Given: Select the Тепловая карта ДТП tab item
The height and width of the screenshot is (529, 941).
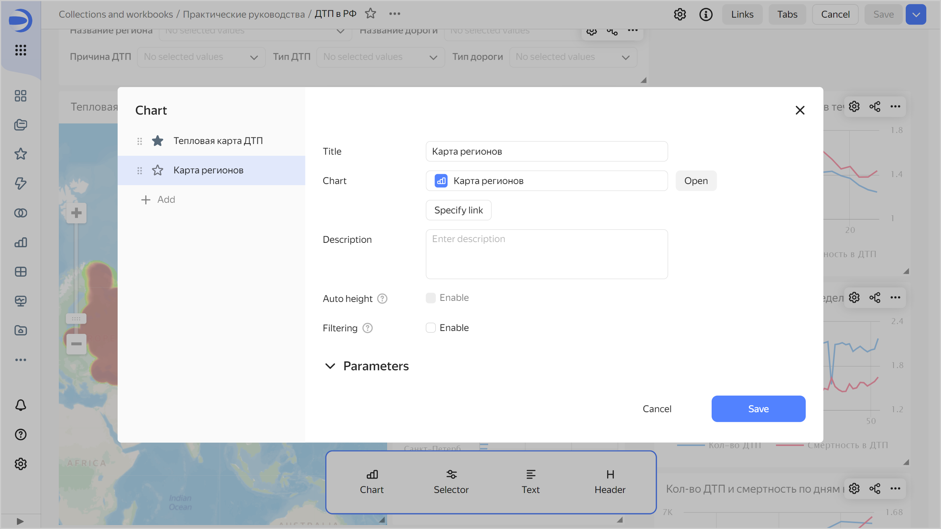Looking at the screenshot, I should (x=218, y=141).
